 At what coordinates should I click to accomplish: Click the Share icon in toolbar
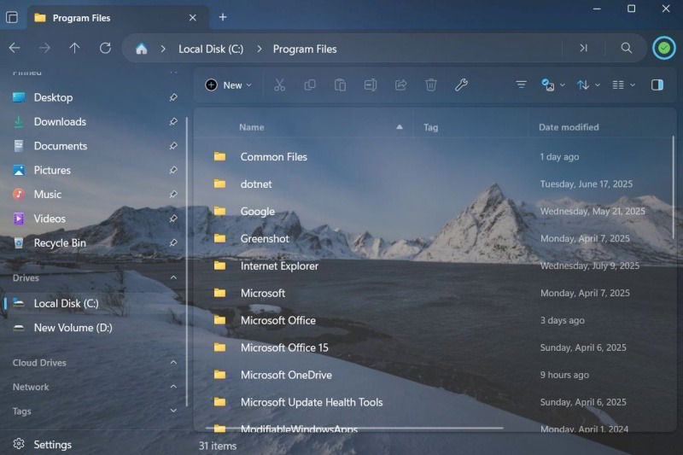(400, 85)
